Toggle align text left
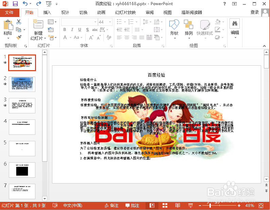The width and height of the screenshot is (270, 210). pos(119,37)
